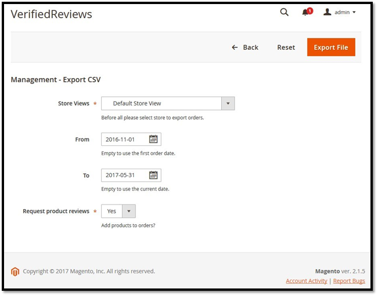
Task: Open the To date calendar picker
Action: point(153,175)
